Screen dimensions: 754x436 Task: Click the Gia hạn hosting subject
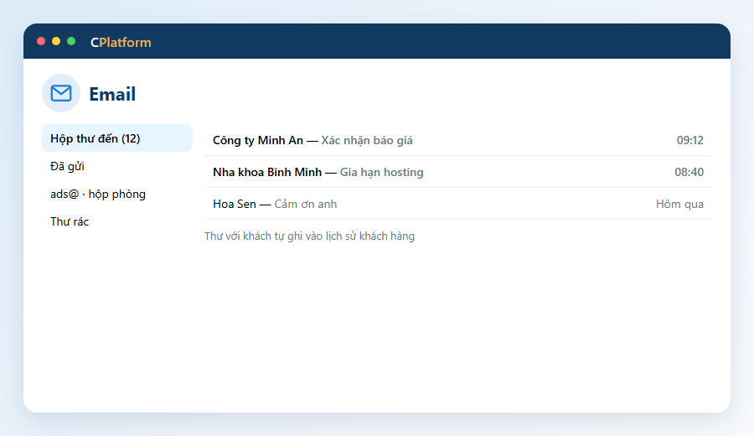click(382, 172)
